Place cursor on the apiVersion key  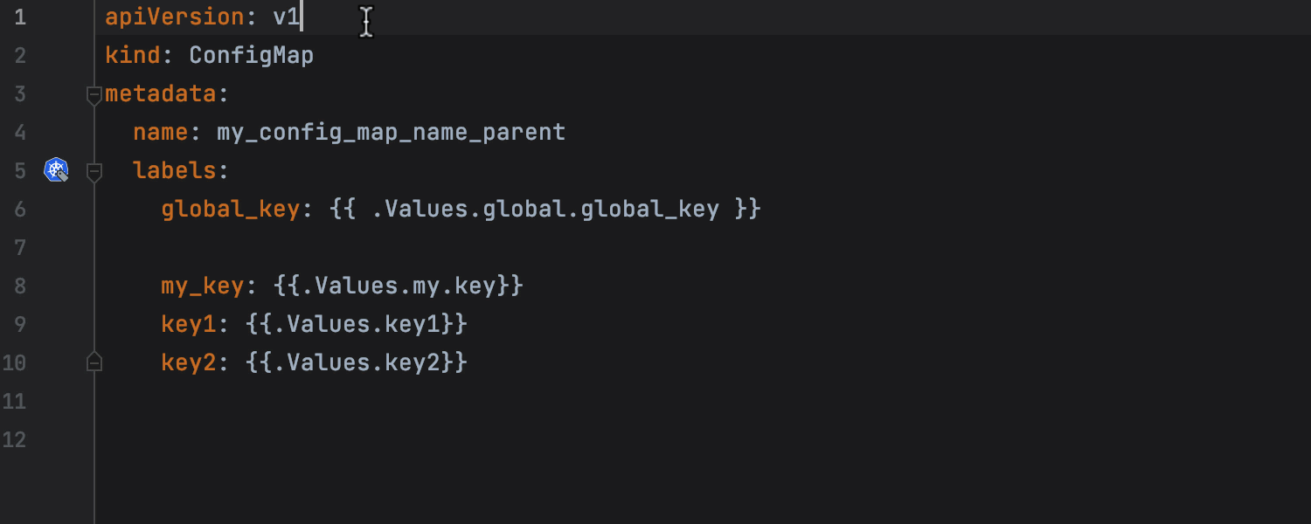point(175,17)
